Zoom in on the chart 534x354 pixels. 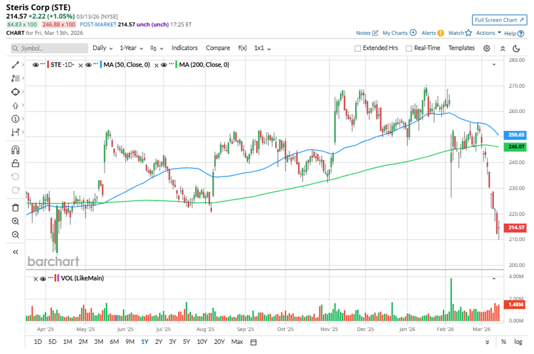pos(15,221)
